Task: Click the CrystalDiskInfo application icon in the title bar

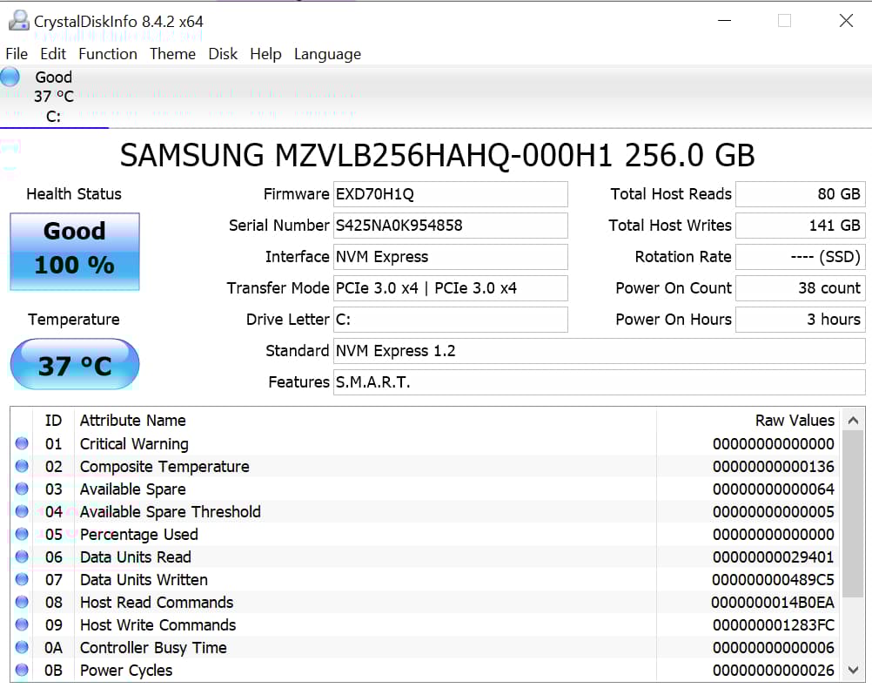Action: click(x=18, y=19)
